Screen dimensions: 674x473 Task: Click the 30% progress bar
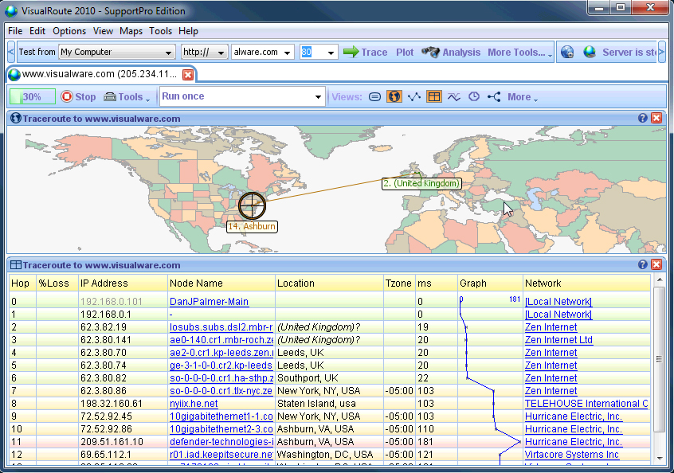(x=33, y=96)
